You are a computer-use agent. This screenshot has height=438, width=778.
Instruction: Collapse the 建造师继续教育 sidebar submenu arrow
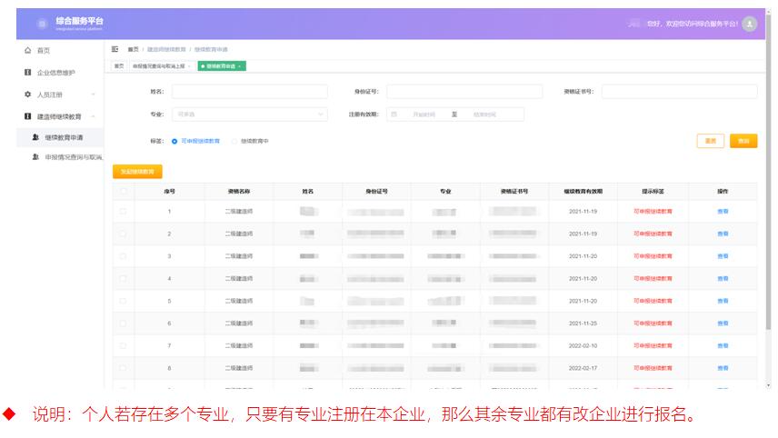[x=93, y=116]
